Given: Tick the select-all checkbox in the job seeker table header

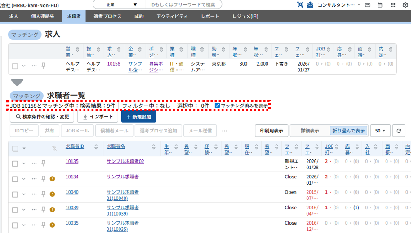Looking at the screenshot, I should click(15, 148).
